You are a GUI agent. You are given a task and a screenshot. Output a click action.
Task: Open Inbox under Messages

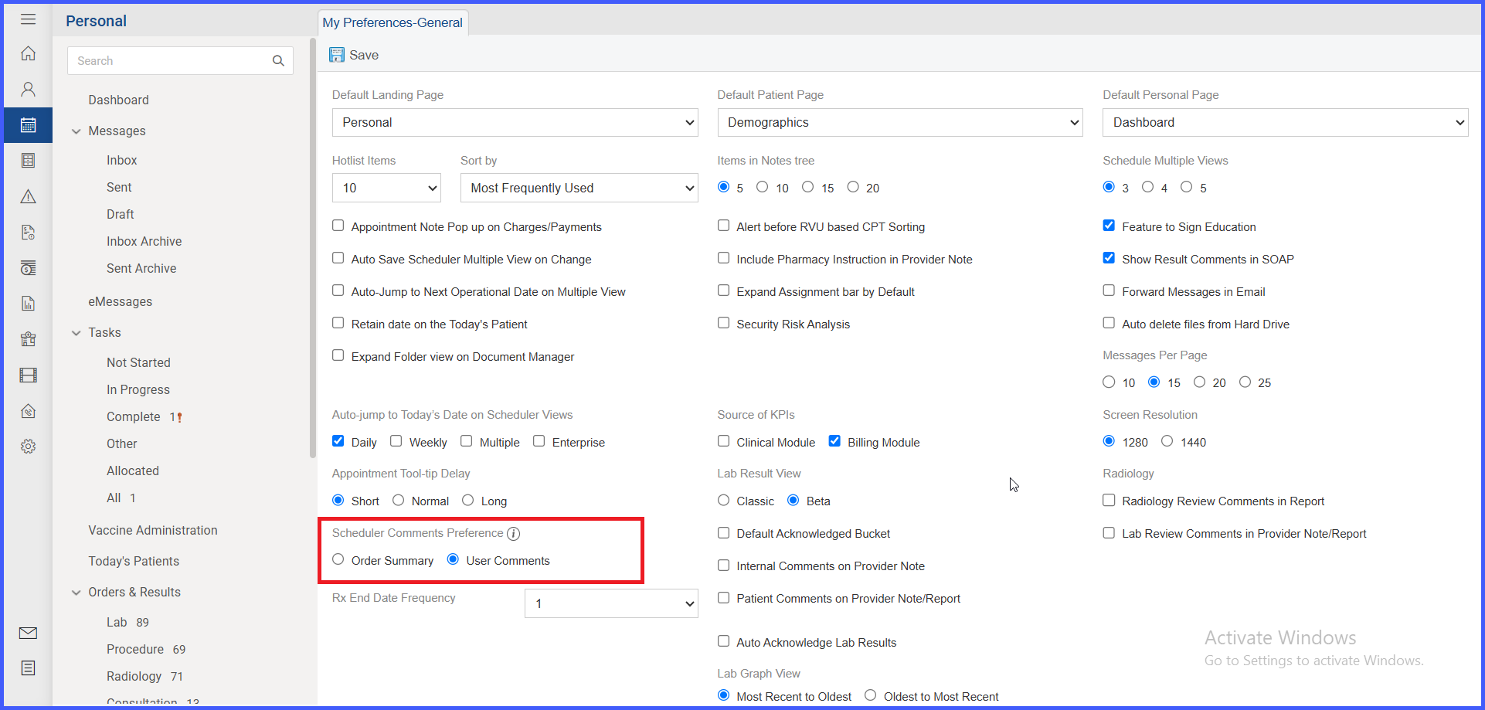[x=121, y=161]
